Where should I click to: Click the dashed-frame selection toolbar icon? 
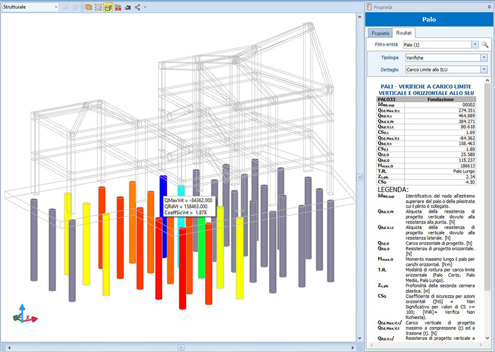coord(98,7)
